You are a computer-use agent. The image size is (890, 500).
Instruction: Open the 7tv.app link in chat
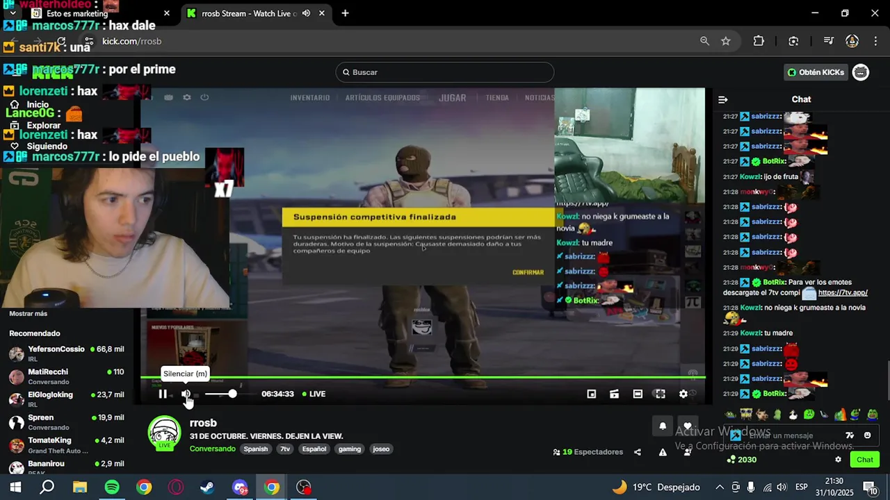click(843, 292)
